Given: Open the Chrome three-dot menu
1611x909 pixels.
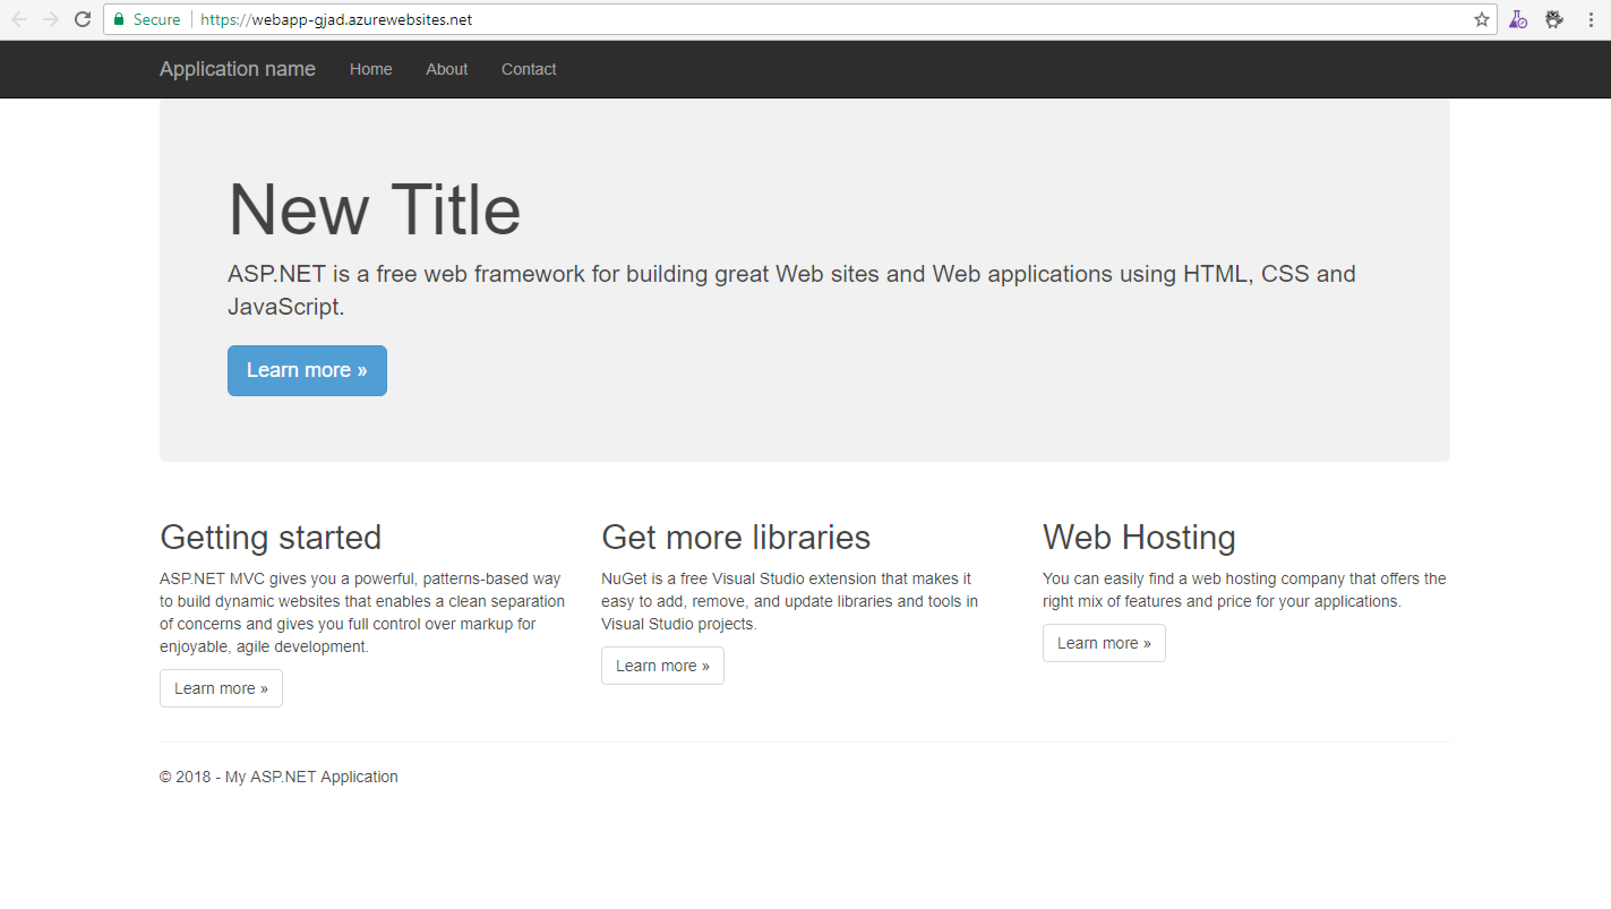Looking at the screenshot, I should tap(1591, 19).
